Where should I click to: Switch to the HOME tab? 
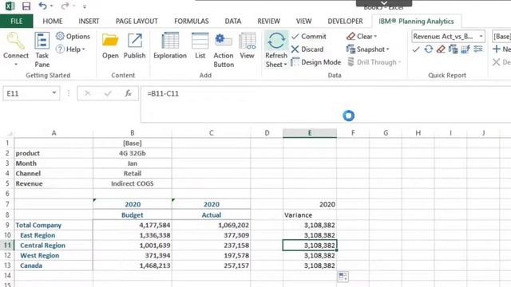click(53, 22)
